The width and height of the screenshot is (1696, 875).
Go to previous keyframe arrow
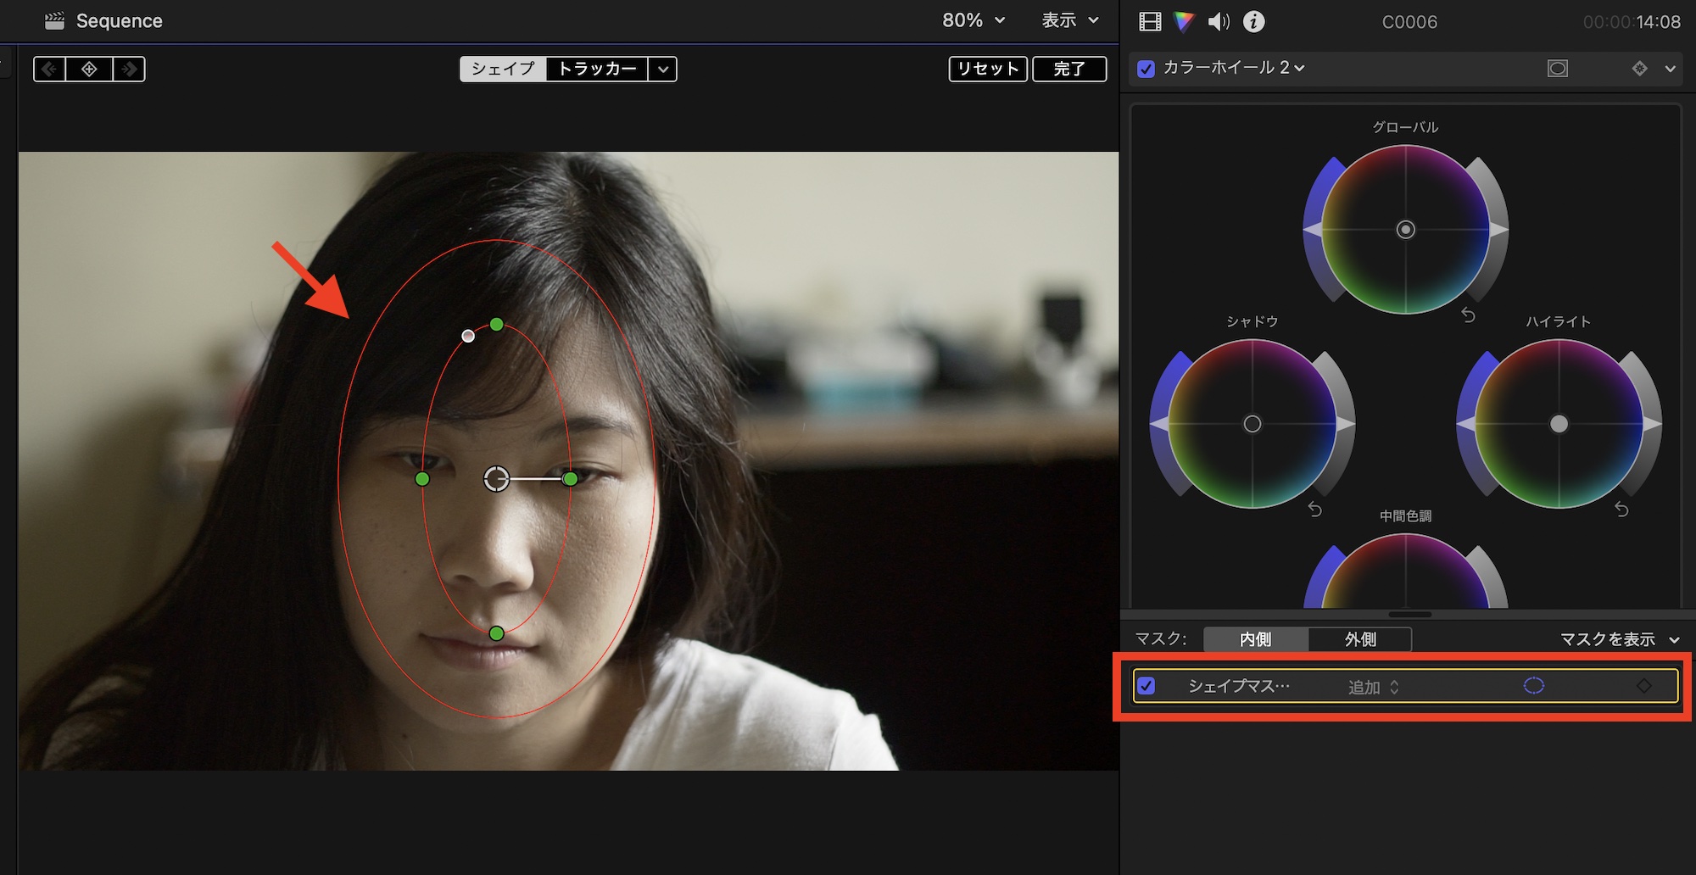[x=49, y=69]
